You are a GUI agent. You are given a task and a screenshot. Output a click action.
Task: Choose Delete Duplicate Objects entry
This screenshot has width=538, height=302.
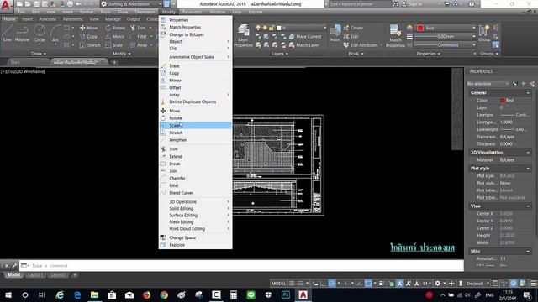point(196,102)
